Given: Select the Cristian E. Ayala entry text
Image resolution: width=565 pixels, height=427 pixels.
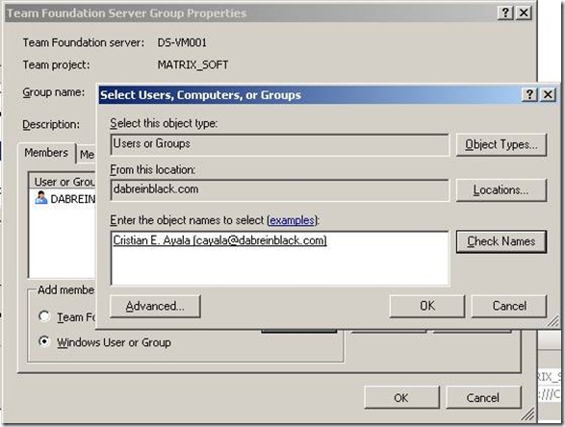Looking at the screenshot, I should tap(219, 240).
